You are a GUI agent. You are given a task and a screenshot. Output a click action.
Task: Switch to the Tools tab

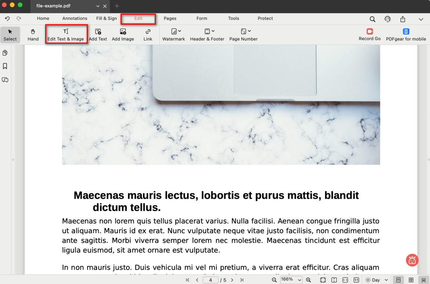pyautogui.click(x=234, y=18)
